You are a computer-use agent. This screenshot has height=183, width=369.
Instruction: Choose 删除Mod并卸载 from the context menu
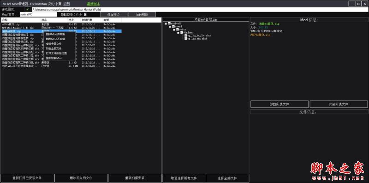pos(60,35)
